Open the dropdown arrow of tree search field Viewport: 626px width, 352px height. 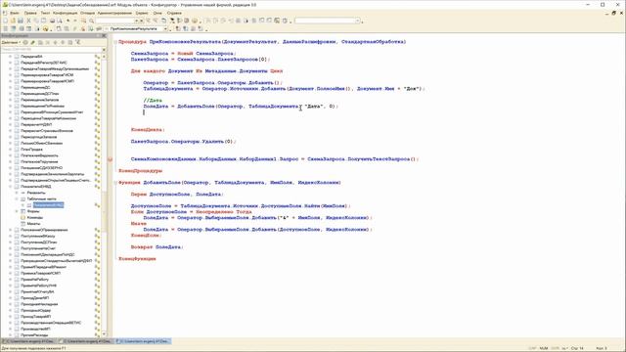tap(105, 50)
